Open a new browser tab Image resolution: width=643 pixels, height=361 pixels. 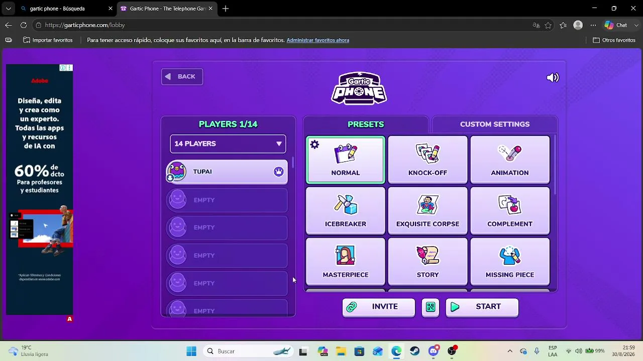tap(226, 9)
